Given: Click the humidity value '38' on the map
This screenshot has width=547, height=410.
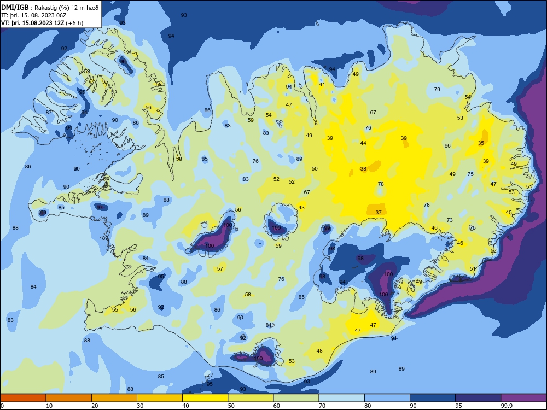Looking at the screenshot, I should coord(363,169).
